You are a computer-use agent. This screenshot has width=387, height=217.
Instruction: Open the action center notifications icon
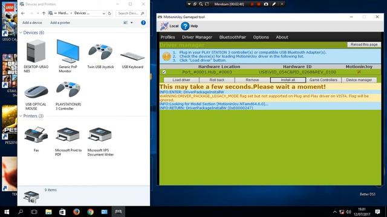click(x=377, y=212)
